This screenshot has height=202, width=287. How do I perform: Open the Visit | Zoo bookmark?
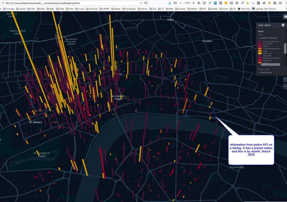[244, 9]
